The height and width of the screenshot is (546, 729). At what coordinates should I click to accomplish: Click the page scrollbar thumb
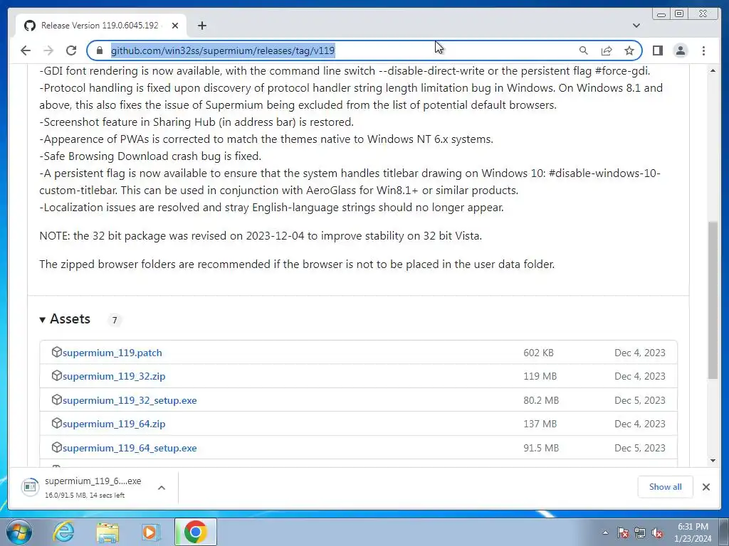coord(713,301)
